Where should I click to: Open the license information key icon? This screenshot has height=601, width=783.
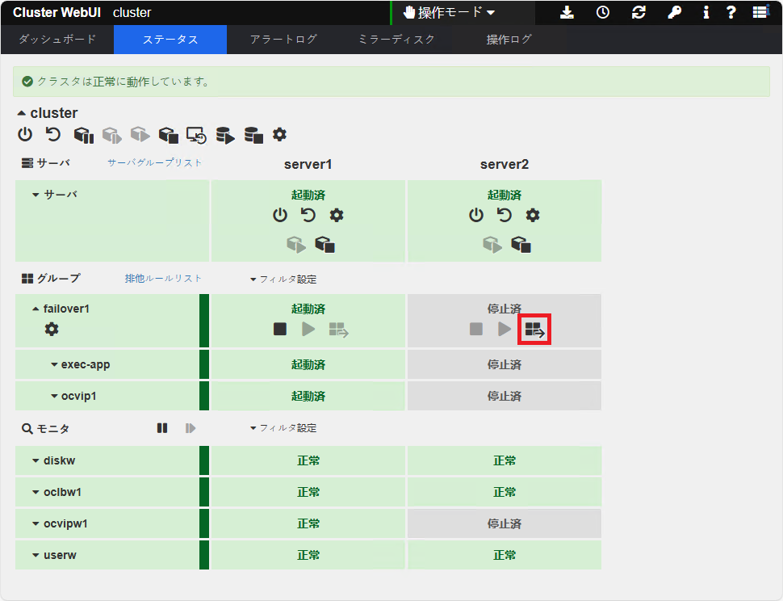click(675, 12)
